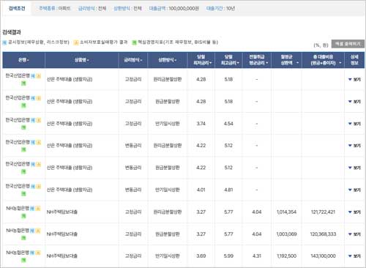Expand 보기 details for NH농협은행 121,722,421 row
366x268 pixels.
pyautogui.click(x=354, y=212)
